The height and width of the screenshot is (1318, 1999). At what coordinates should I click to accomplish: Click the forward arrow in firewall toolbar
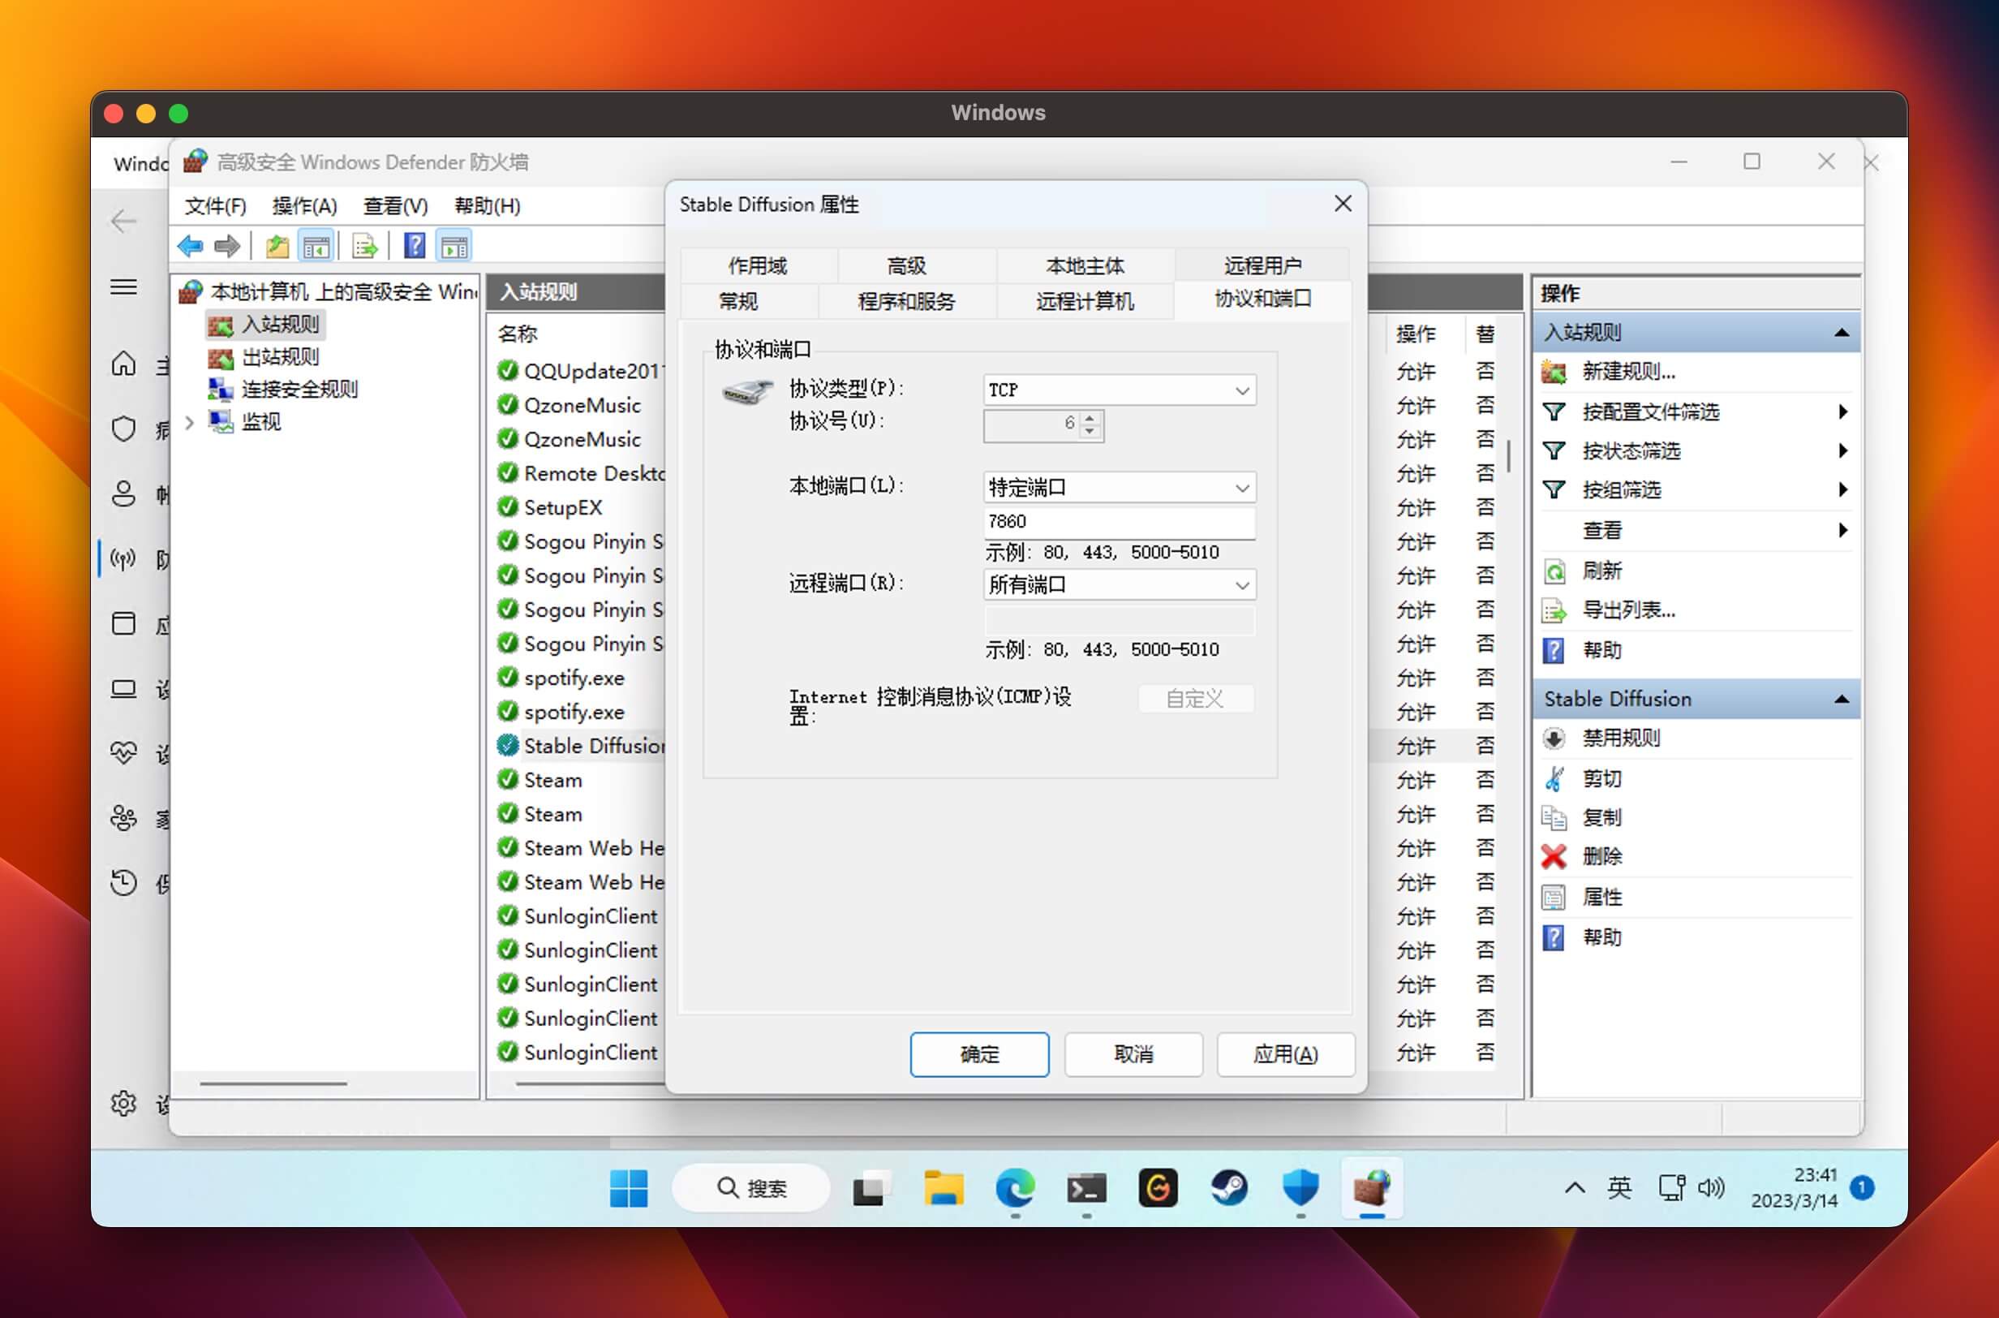[227, 246]
